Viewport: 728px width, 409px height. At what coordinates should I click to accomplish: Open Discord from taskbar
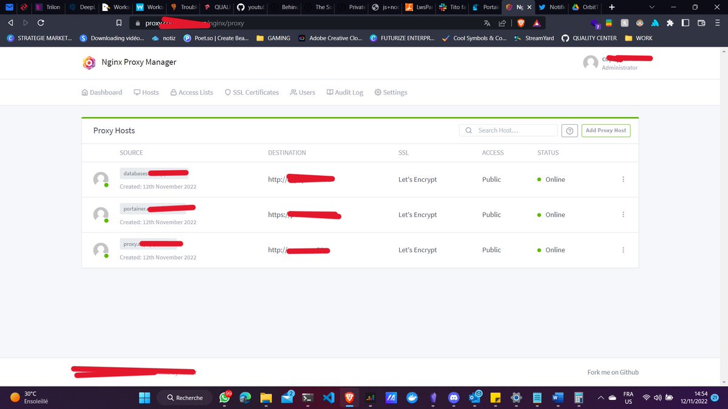pos(453,397)
